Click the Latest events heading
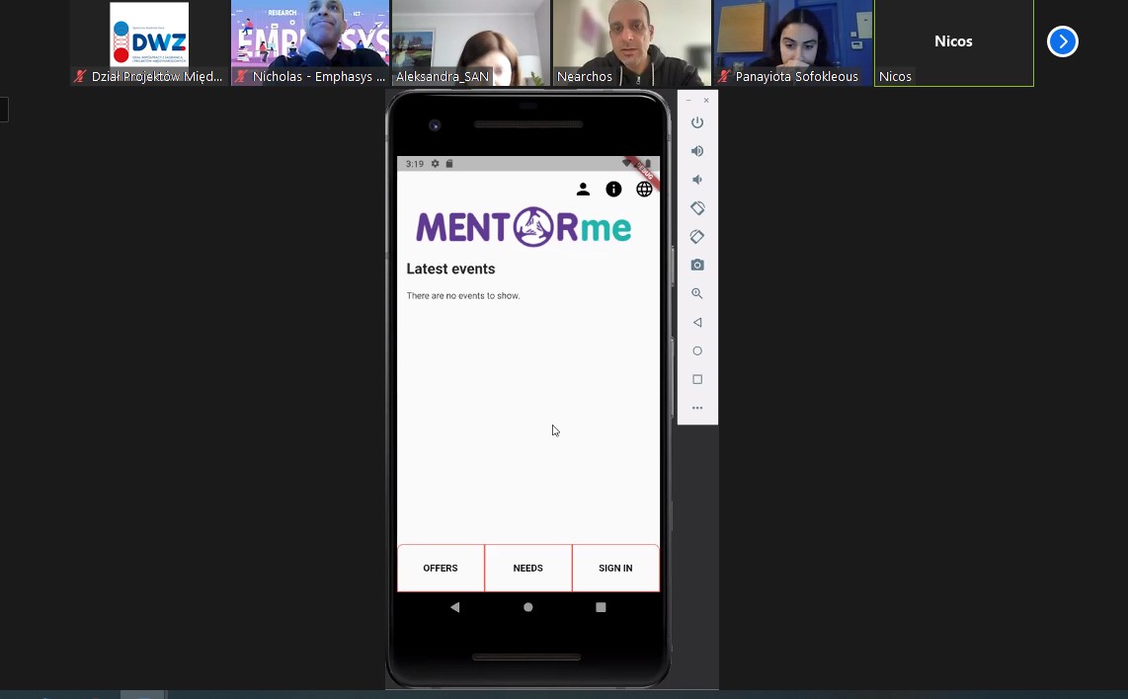The width and height of the screenshot is (1128, 699). [450, 269]
